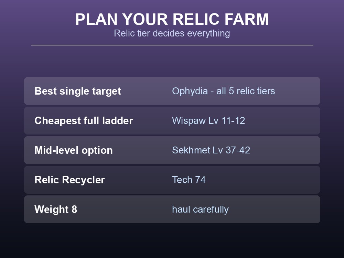The image size is (344, 258).
Task: Select the Wispaw Lv 11-12 value
Action: click(208, 121)
